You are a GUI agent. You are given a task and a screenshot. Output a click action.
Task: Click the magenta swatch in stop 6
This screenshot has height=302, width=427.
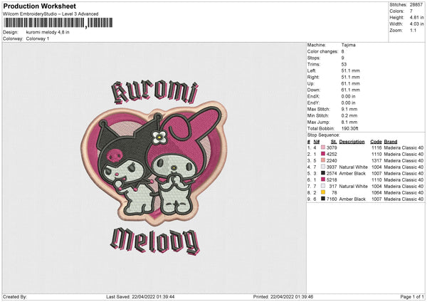point(323,179)
